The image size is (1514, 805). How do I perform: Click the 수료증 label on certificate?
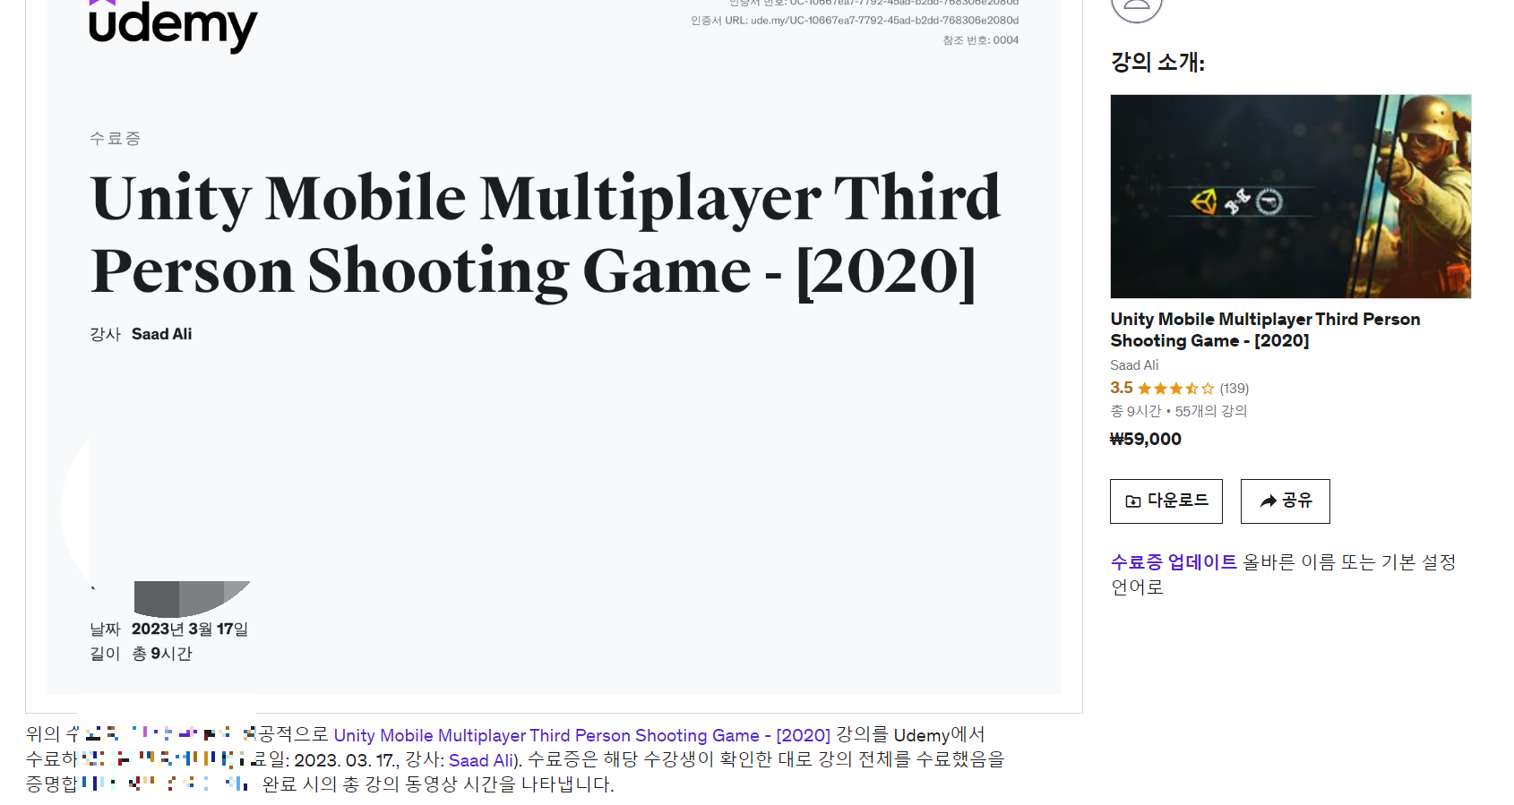pos(116,138)
